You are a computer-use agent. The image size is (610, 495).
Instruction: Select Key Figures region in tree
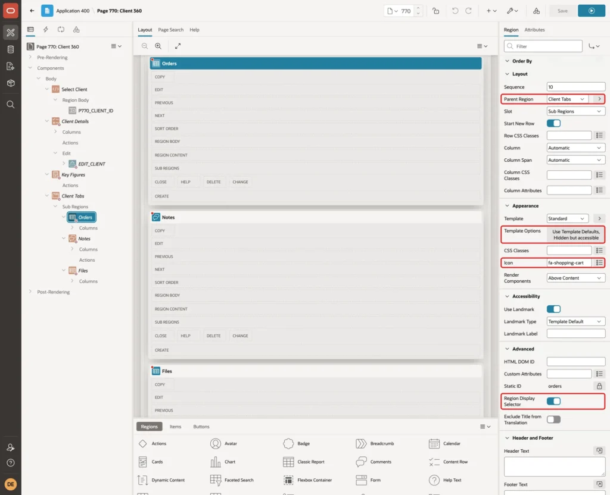[x=73, y=175]
